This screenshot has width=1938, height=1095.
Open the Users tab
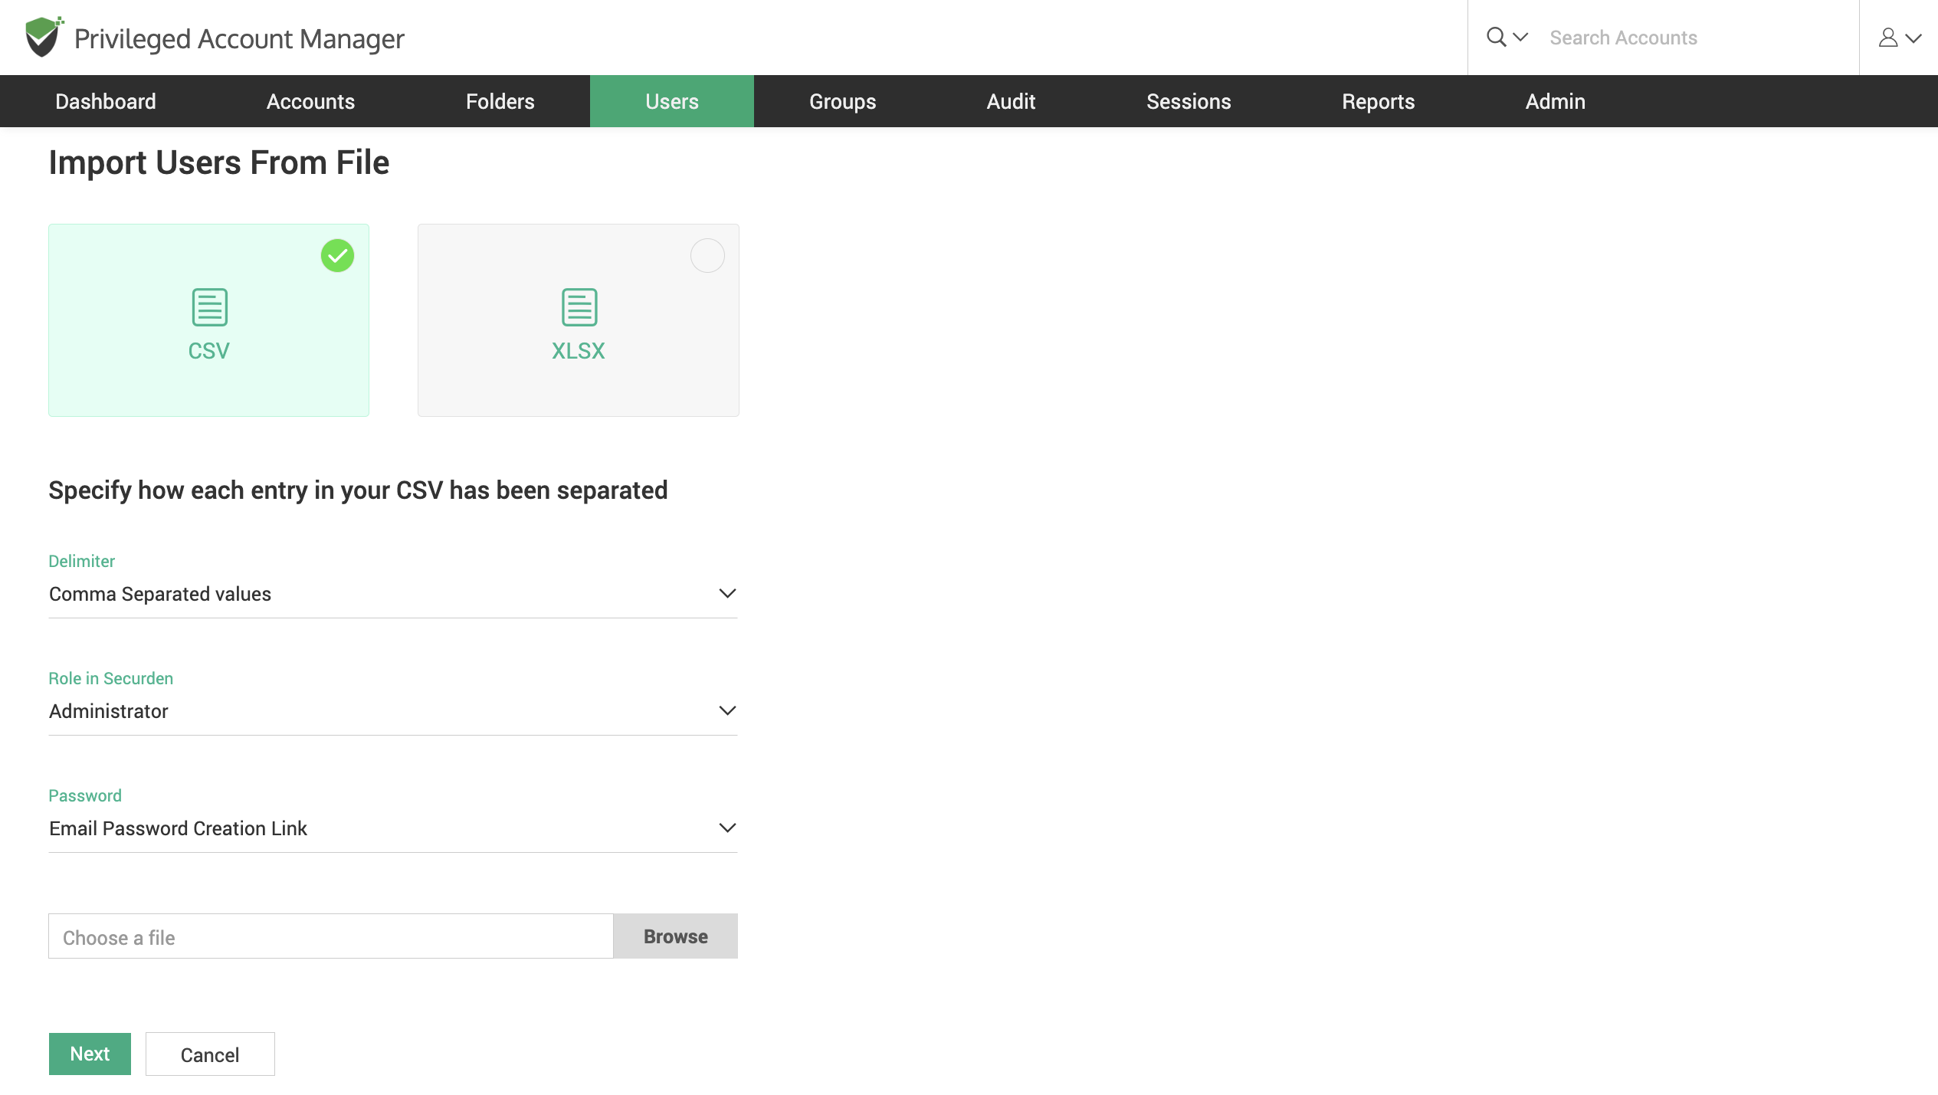(671, 101)
